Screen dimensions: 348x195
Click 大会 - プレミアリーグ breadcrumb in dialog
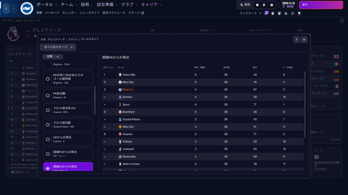53,39
